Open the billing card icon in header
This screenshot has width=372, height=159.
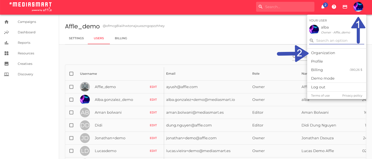(345, 7)
